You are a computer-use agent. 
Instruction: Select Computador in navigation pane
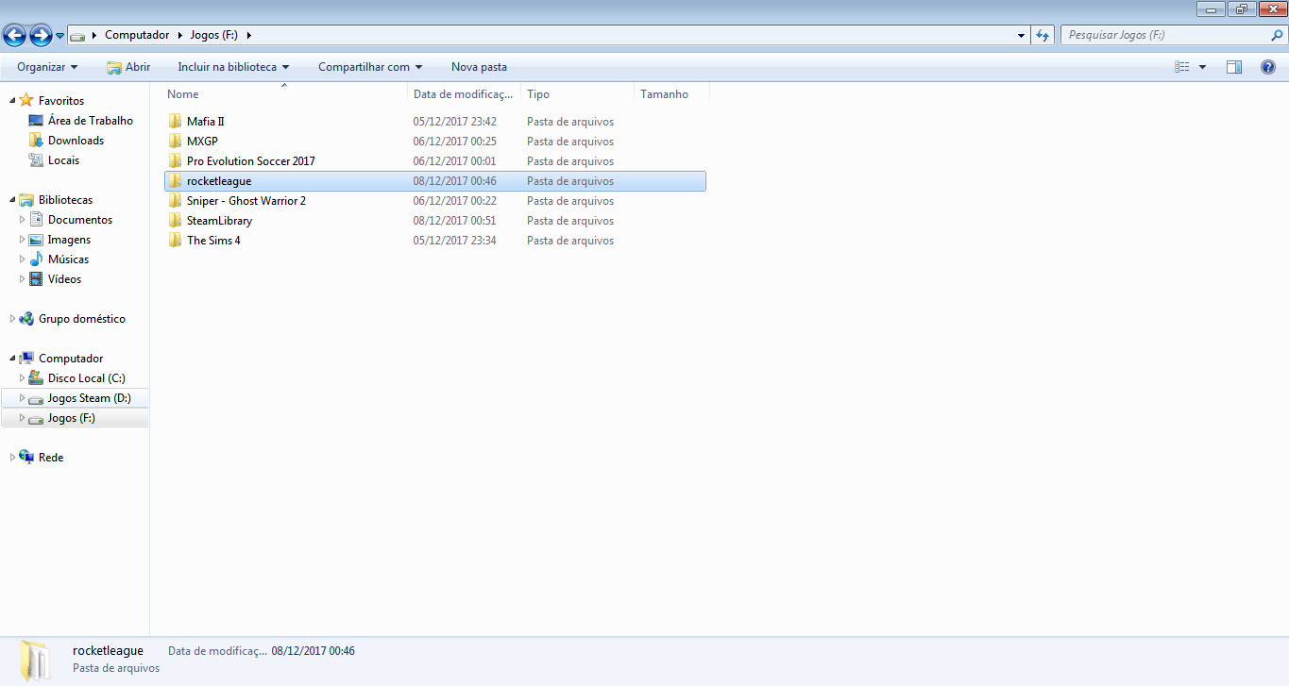(x=71, y=359)
